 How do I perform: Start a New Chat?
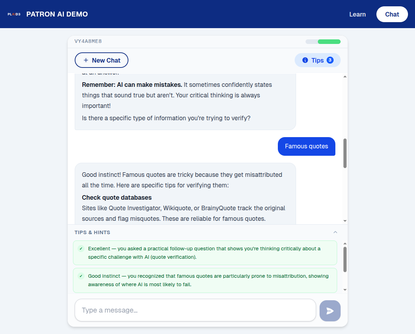coord(101,60)
